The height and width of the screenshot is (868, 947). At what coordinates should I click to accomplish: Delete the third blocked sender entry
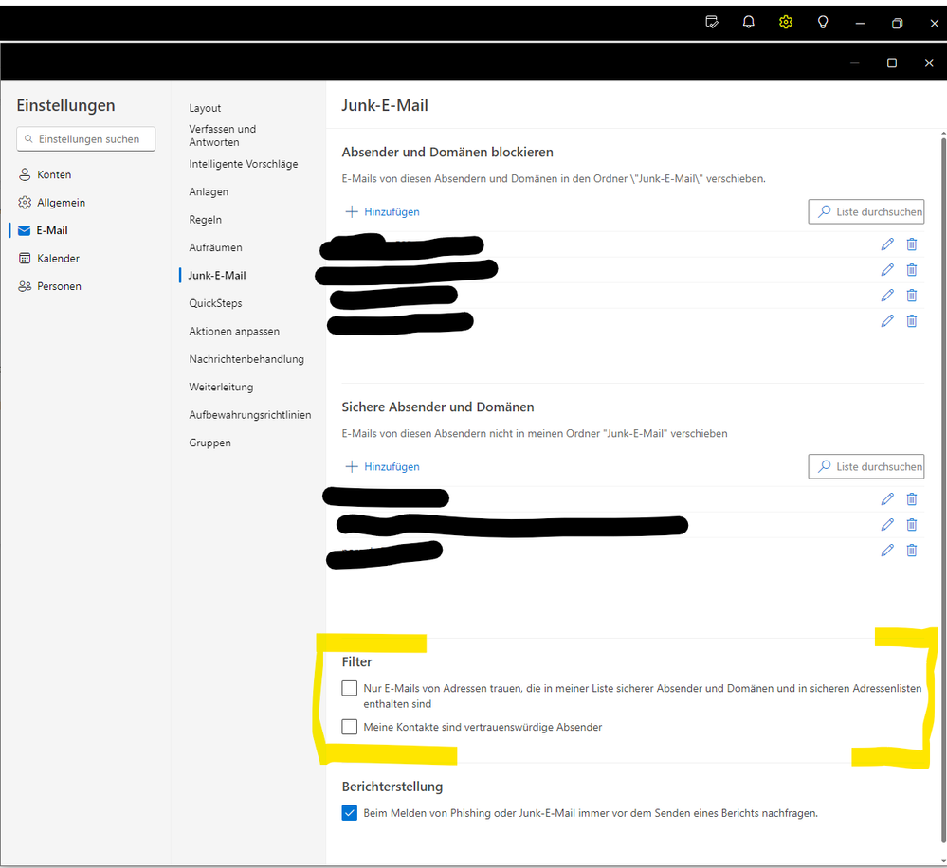click(x=911, y=295)
